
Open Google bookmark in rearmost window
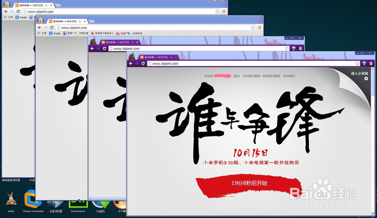21,17
